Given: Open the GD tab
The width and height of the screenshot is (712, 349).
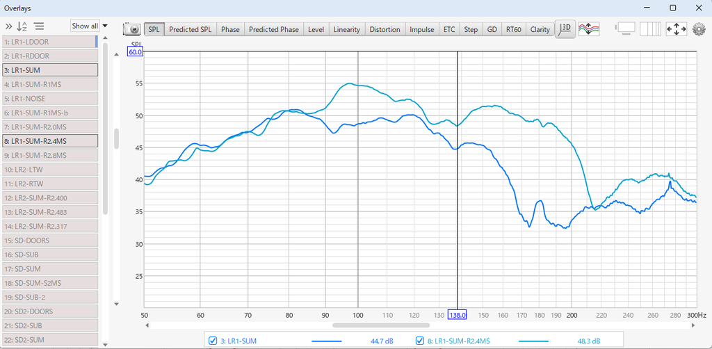Looking at the screenshot, I should point(492,29).
